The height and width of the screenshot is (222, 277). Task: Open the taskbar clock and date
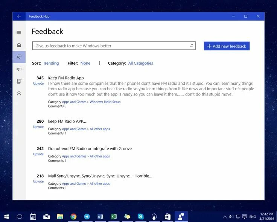pos(267,216)
